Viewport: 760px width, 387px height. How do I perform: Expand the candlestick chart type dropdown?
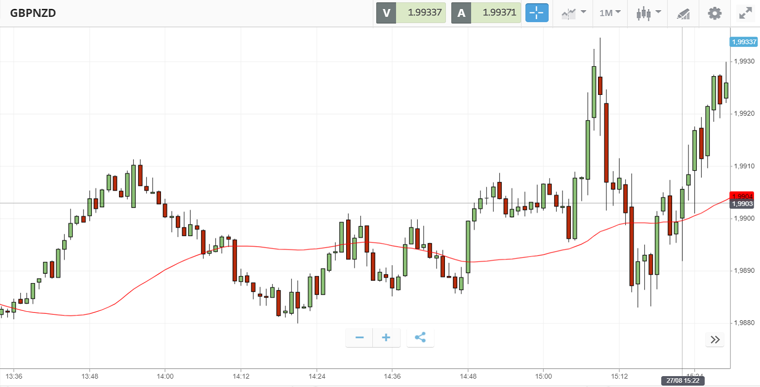[649, 13]
